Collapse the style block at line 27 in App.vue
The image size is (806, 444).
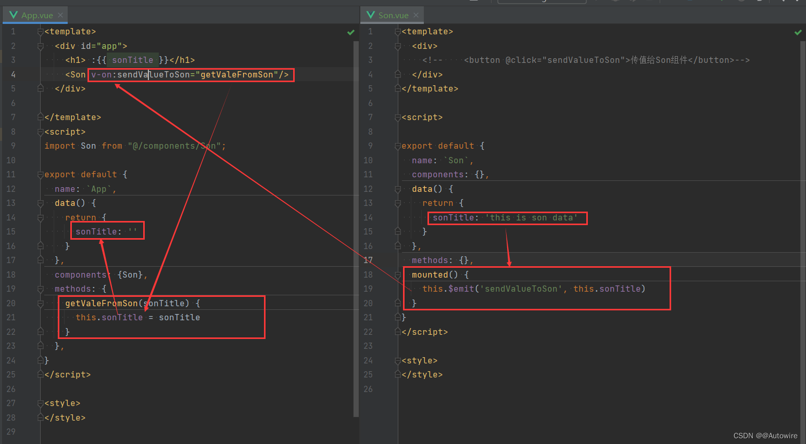(40, 403)
